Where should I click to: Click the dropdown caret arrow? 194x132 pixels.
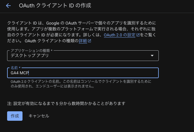pyautogui.click(x=152, y=56)
